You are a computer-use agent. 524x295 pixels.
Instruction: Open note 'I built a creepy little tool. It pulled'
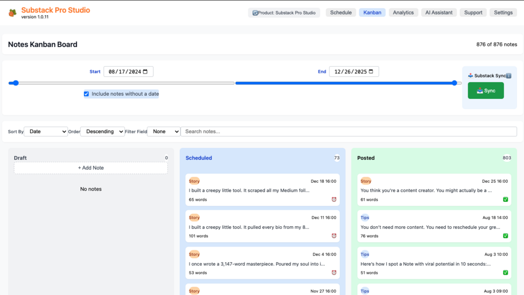coord(263,226)
